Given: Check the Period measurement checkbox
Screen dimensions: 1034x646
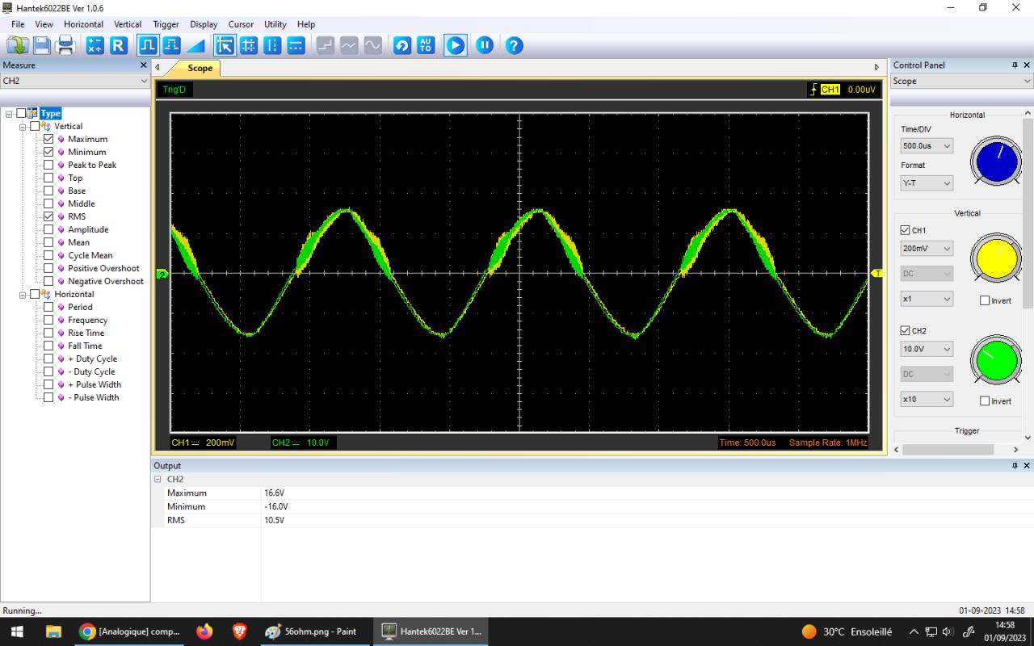Looking at the screenshot, I should point(48,307).
